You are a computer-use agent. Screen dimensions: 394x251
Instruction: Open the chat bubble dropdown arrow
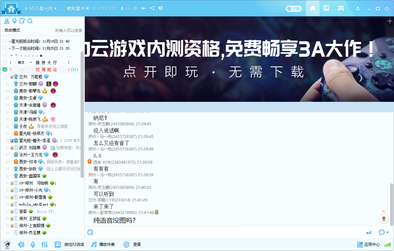pyautogui.click(x=388, y=232)
